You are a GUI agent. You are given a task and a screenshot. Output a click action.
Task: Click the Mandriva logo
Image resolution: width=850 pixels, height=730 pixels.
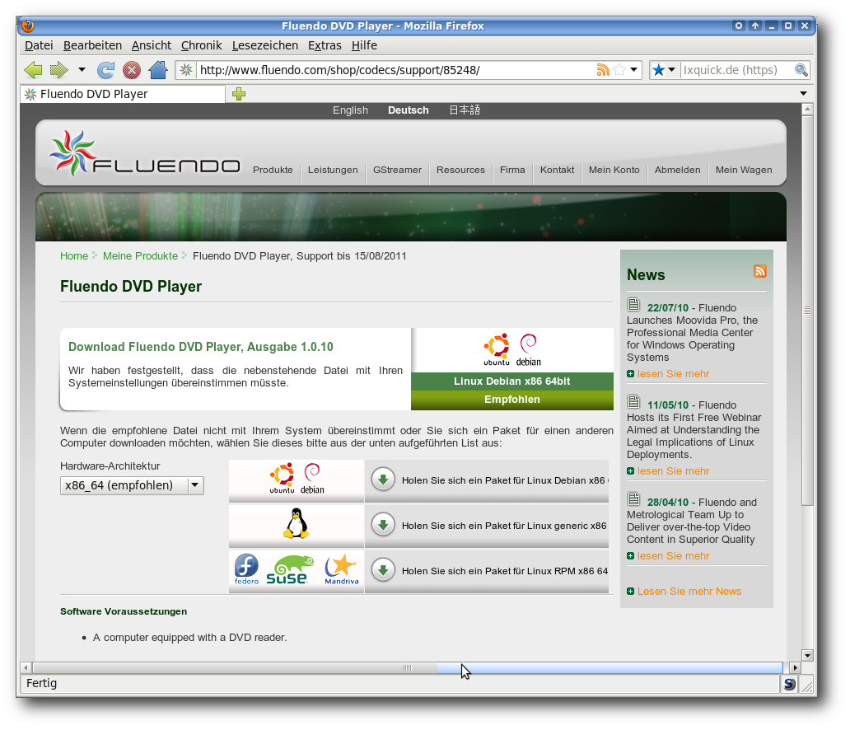342,569
